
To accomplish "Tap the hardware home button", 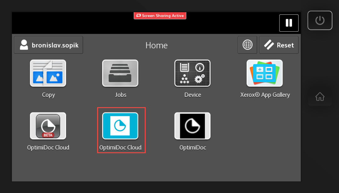I will click(x=320, y=96).
